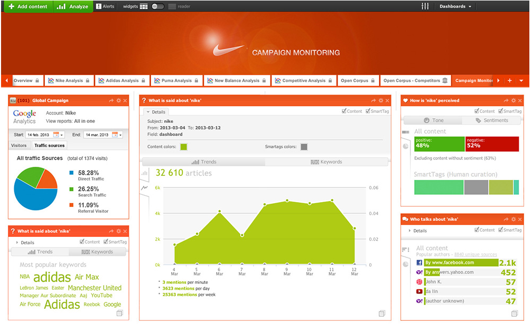The image size is (532, 324).
Task: Click the 'Air Max' keyword
Action: point(87,277)
